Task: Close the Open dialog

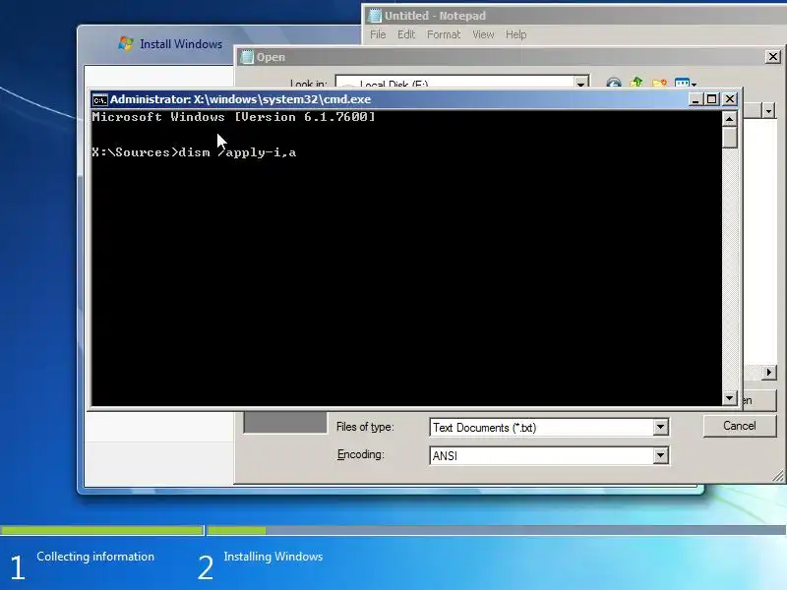Action: (x=773, y=57)
